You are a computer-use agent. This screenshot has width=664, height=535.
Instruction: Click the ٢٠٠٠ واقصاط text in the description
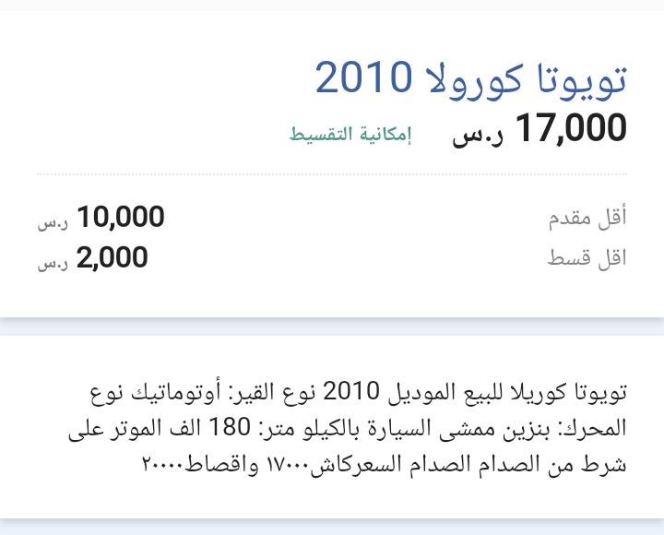199,465
